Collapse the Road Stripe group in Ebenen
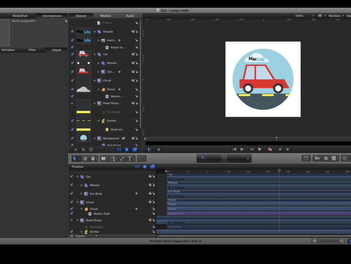This screenshot has height=264, width=351. [x=94, y=103]
